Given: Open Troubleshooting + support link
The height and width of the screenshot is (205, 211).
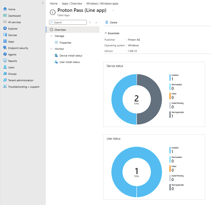Looking at the screenshot, I should (24, 87).
